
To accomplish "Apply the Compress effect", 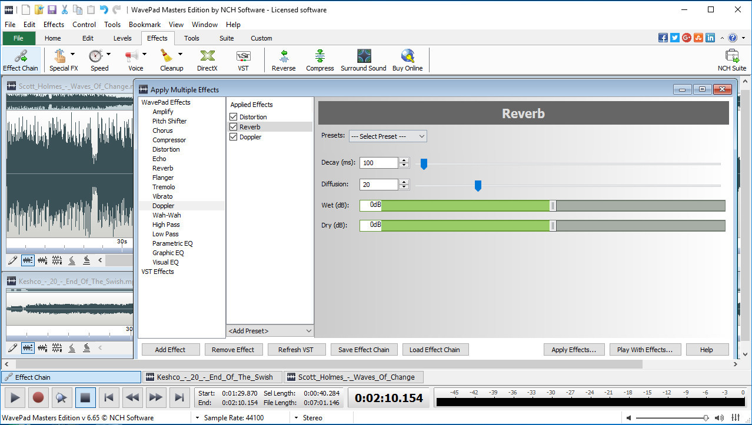I will (x=320, y=60).
